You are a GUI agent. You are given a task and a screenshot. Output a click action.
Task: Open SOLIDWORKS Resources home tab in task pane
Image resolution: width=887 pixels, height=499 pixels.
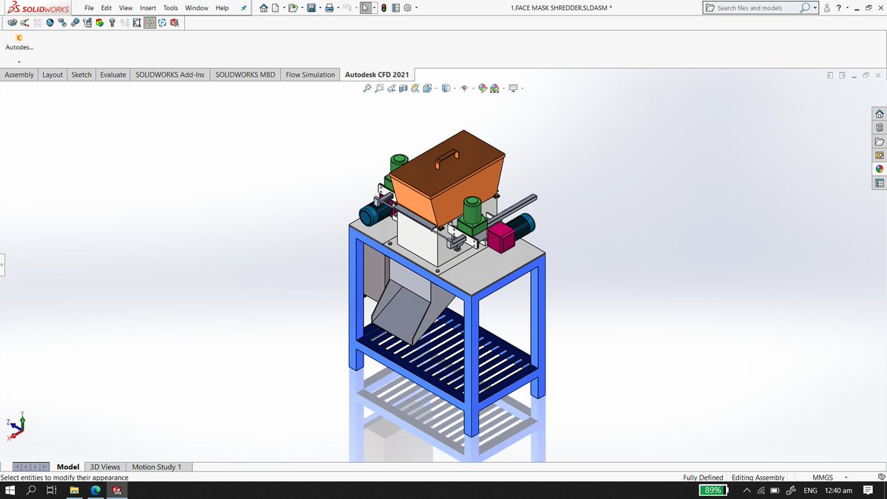coord(880,114)
